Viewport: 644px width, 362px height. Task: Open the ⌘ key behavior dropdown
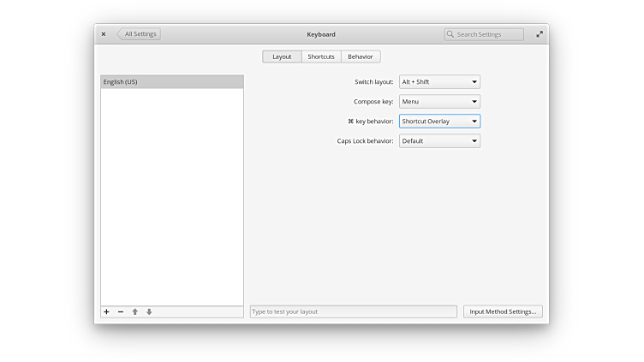(x=439, y=122)
